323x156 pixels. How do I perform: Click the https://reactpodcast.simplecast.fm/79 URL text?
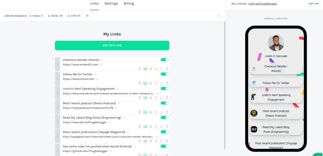(88, 108)
